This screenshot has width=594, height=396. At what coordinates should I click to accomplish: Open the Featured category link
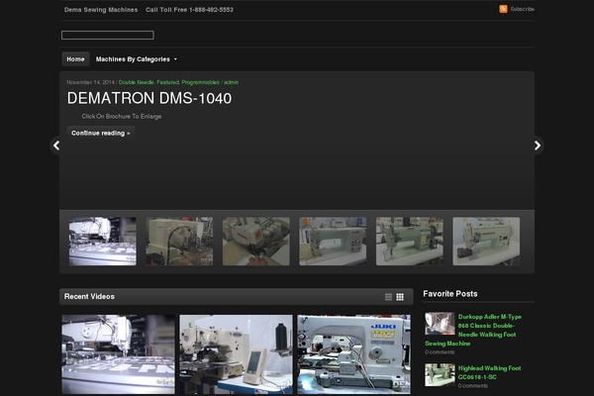167,82
